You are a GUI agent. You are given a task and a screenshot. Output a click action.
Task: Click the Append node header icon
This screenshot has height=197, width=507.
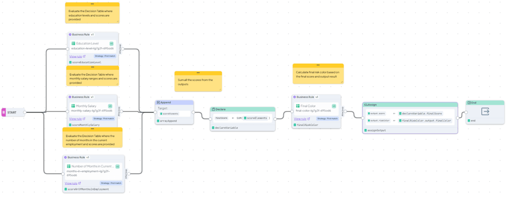(x=158, y=102)
